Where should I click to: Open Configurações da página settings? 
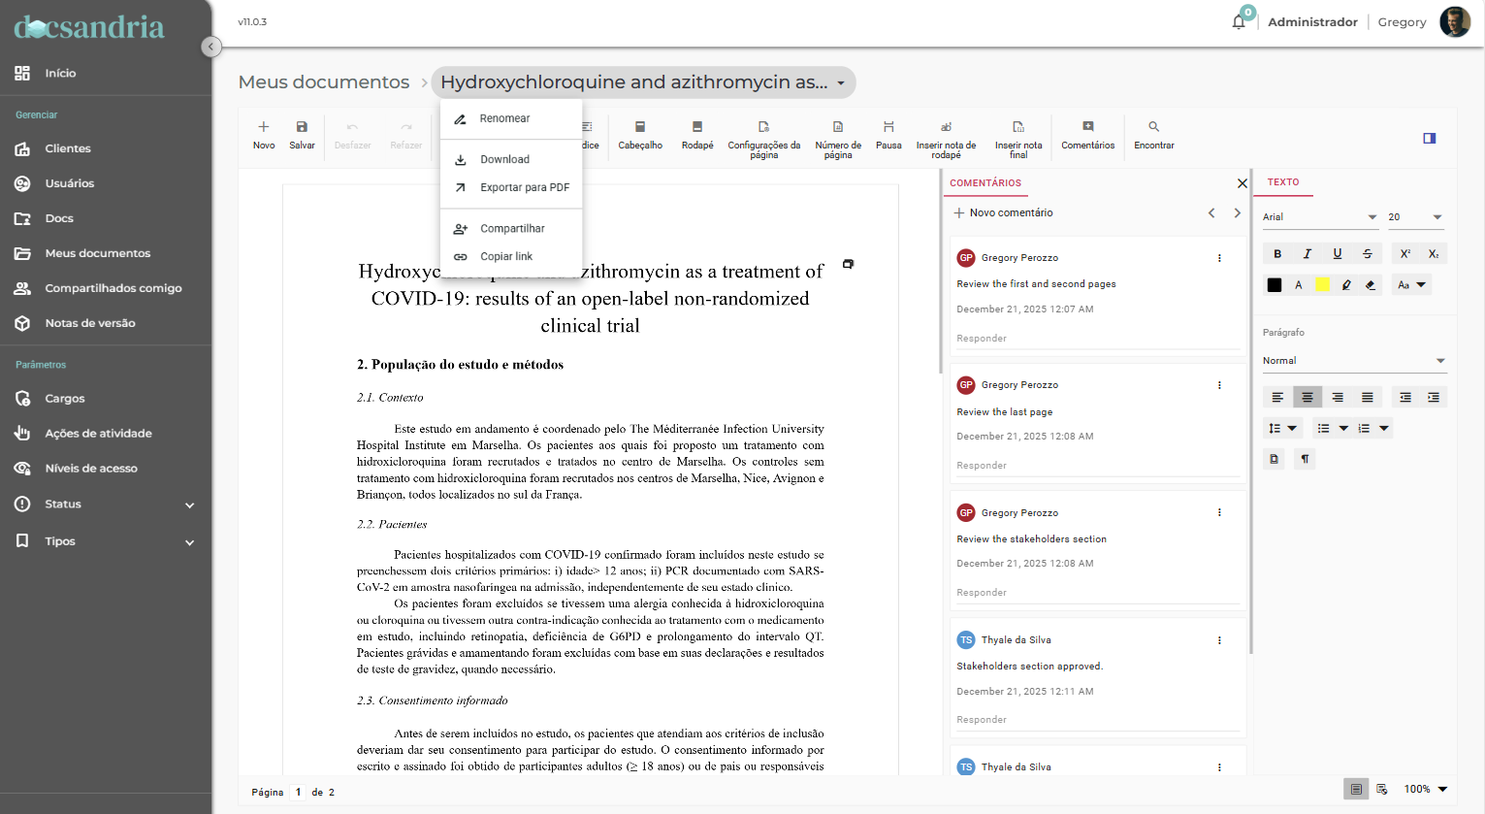(763, 139)
